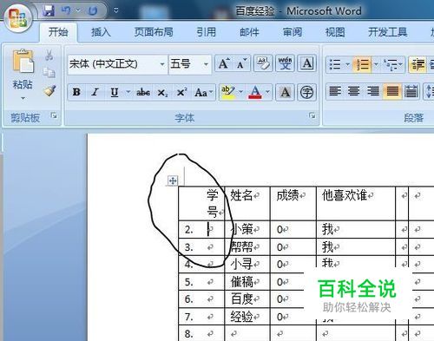Toggle Italic formatting

[x=95, y=92]
